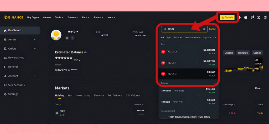Expand the Announcement results section arrow
269x140 pixels.
point(214,111)
